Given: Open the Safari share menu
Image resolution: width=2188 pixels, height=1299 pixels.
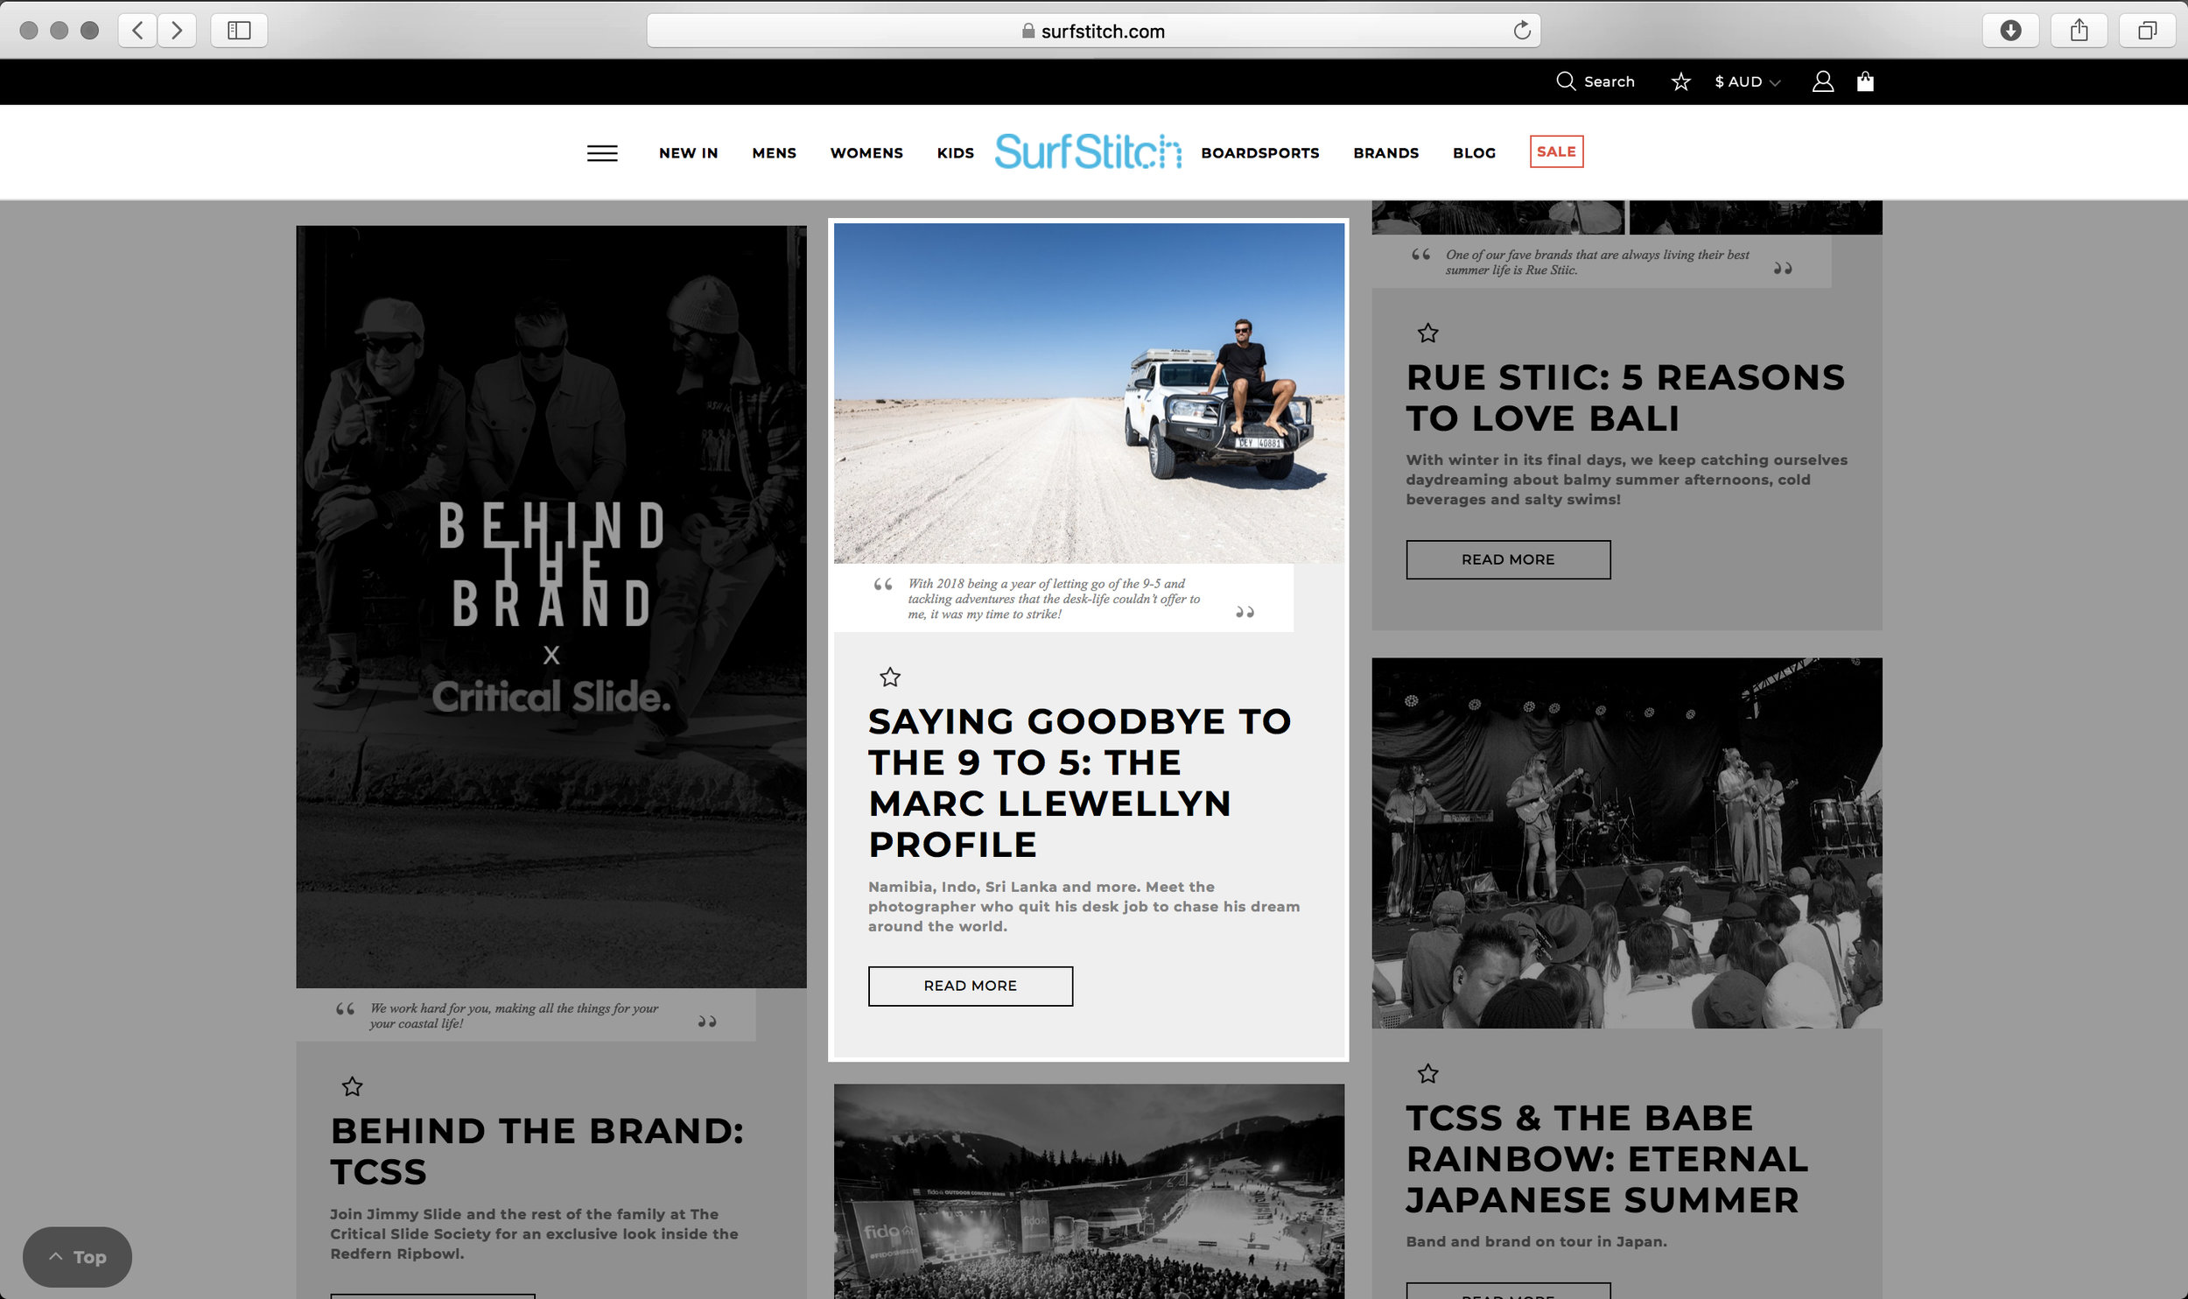Looking at the screenshot, I should (2079, 31).
